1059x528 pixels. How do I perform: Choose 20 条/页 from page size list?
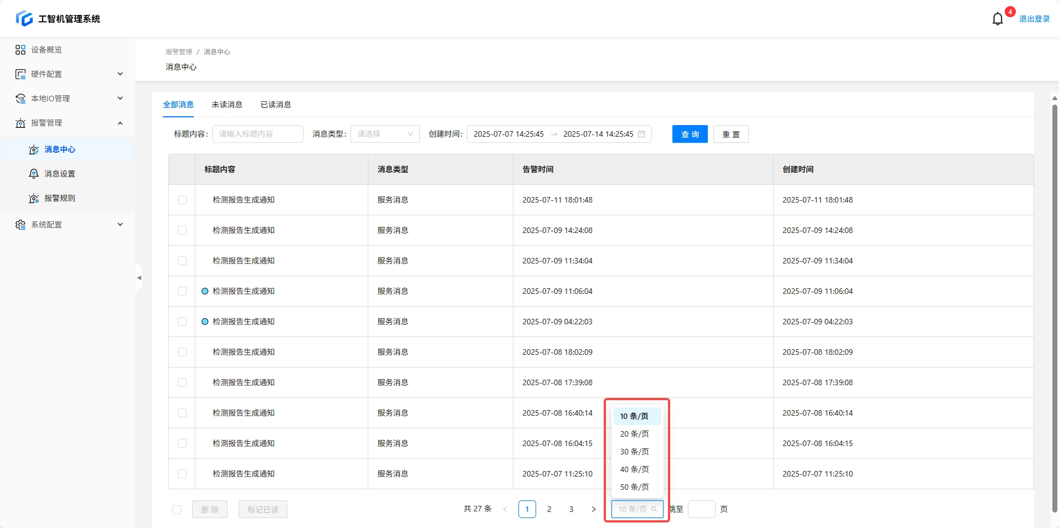tap(634, 434)
